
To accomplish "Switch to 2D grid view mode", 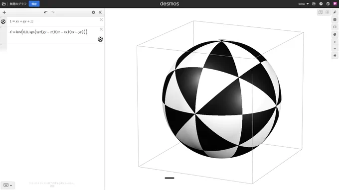I will coord(327,12).
